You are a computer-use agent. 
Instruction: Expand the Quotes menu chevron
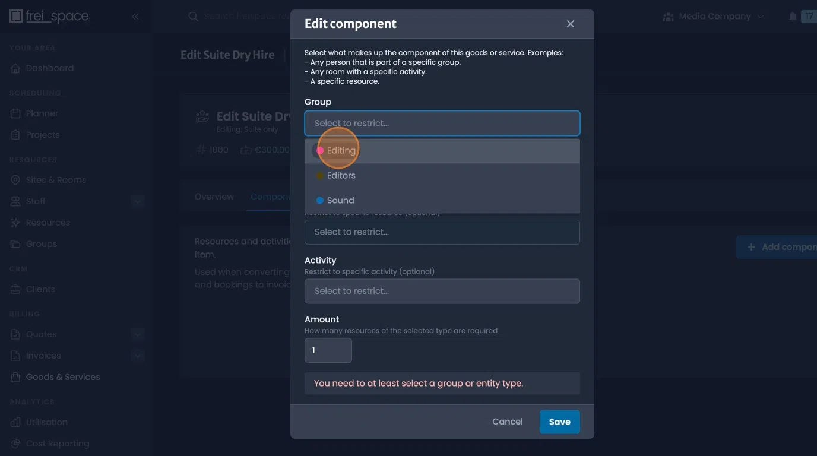[x=137, y=334]
